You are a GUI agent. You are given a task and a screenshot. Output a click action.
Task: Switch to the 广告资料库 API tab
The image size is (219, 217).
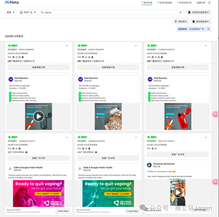tap(185, 3)
